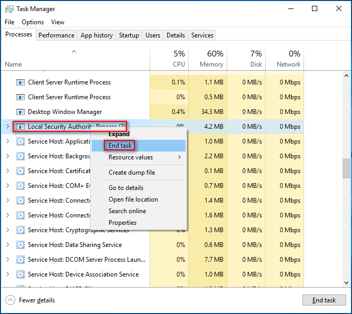Choose Search online in the context menu
352x314 pixels.
[x=139, y=211]
